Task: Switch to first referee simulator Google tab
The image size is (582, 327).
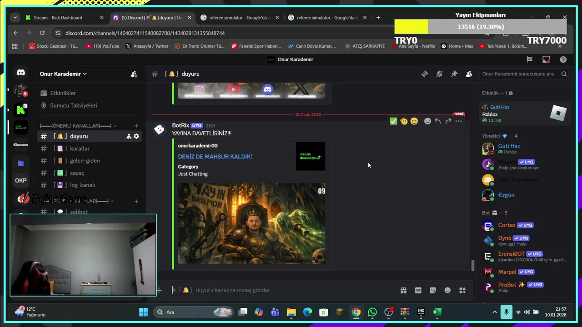Action: point(240,18)
